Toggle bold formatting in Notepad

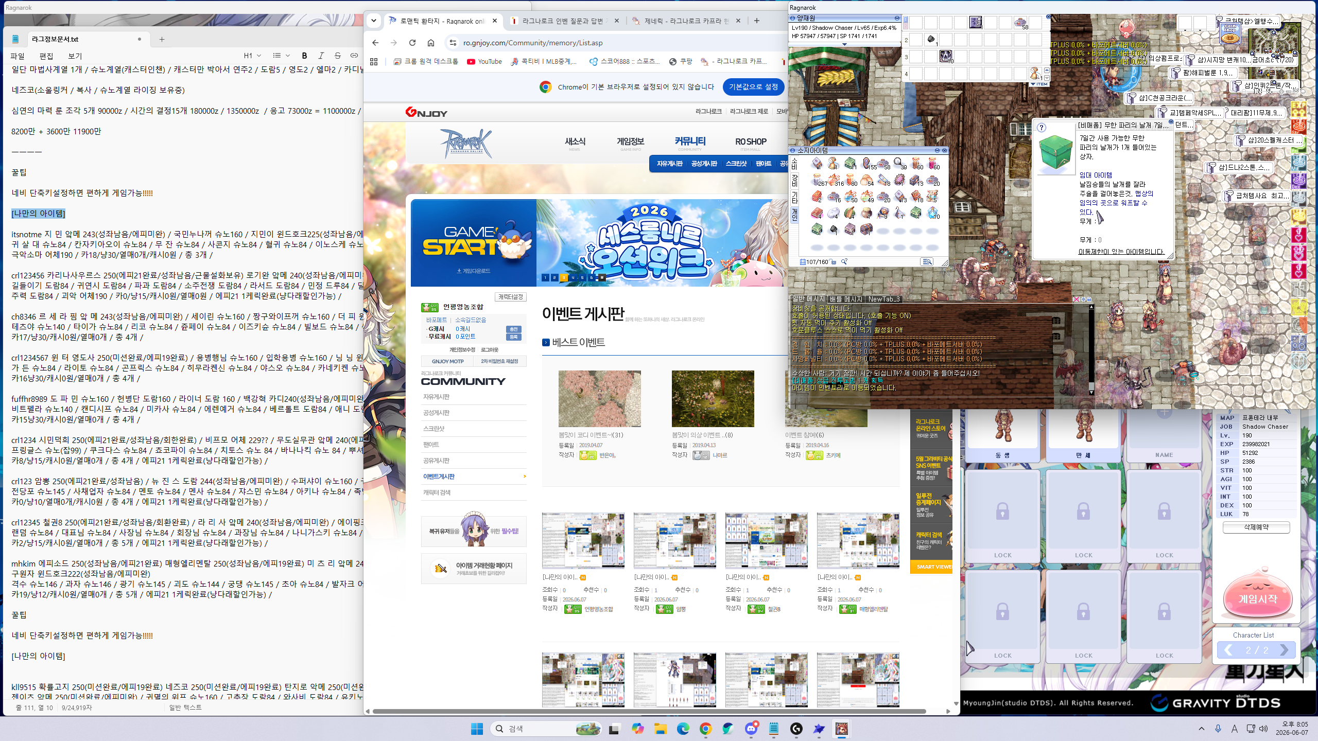[304, 56]
